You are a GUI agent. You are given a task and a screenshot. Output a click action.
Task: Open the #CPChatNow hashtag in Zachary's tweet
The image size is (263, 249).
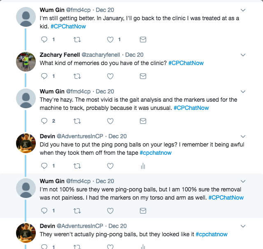(186, 63)
